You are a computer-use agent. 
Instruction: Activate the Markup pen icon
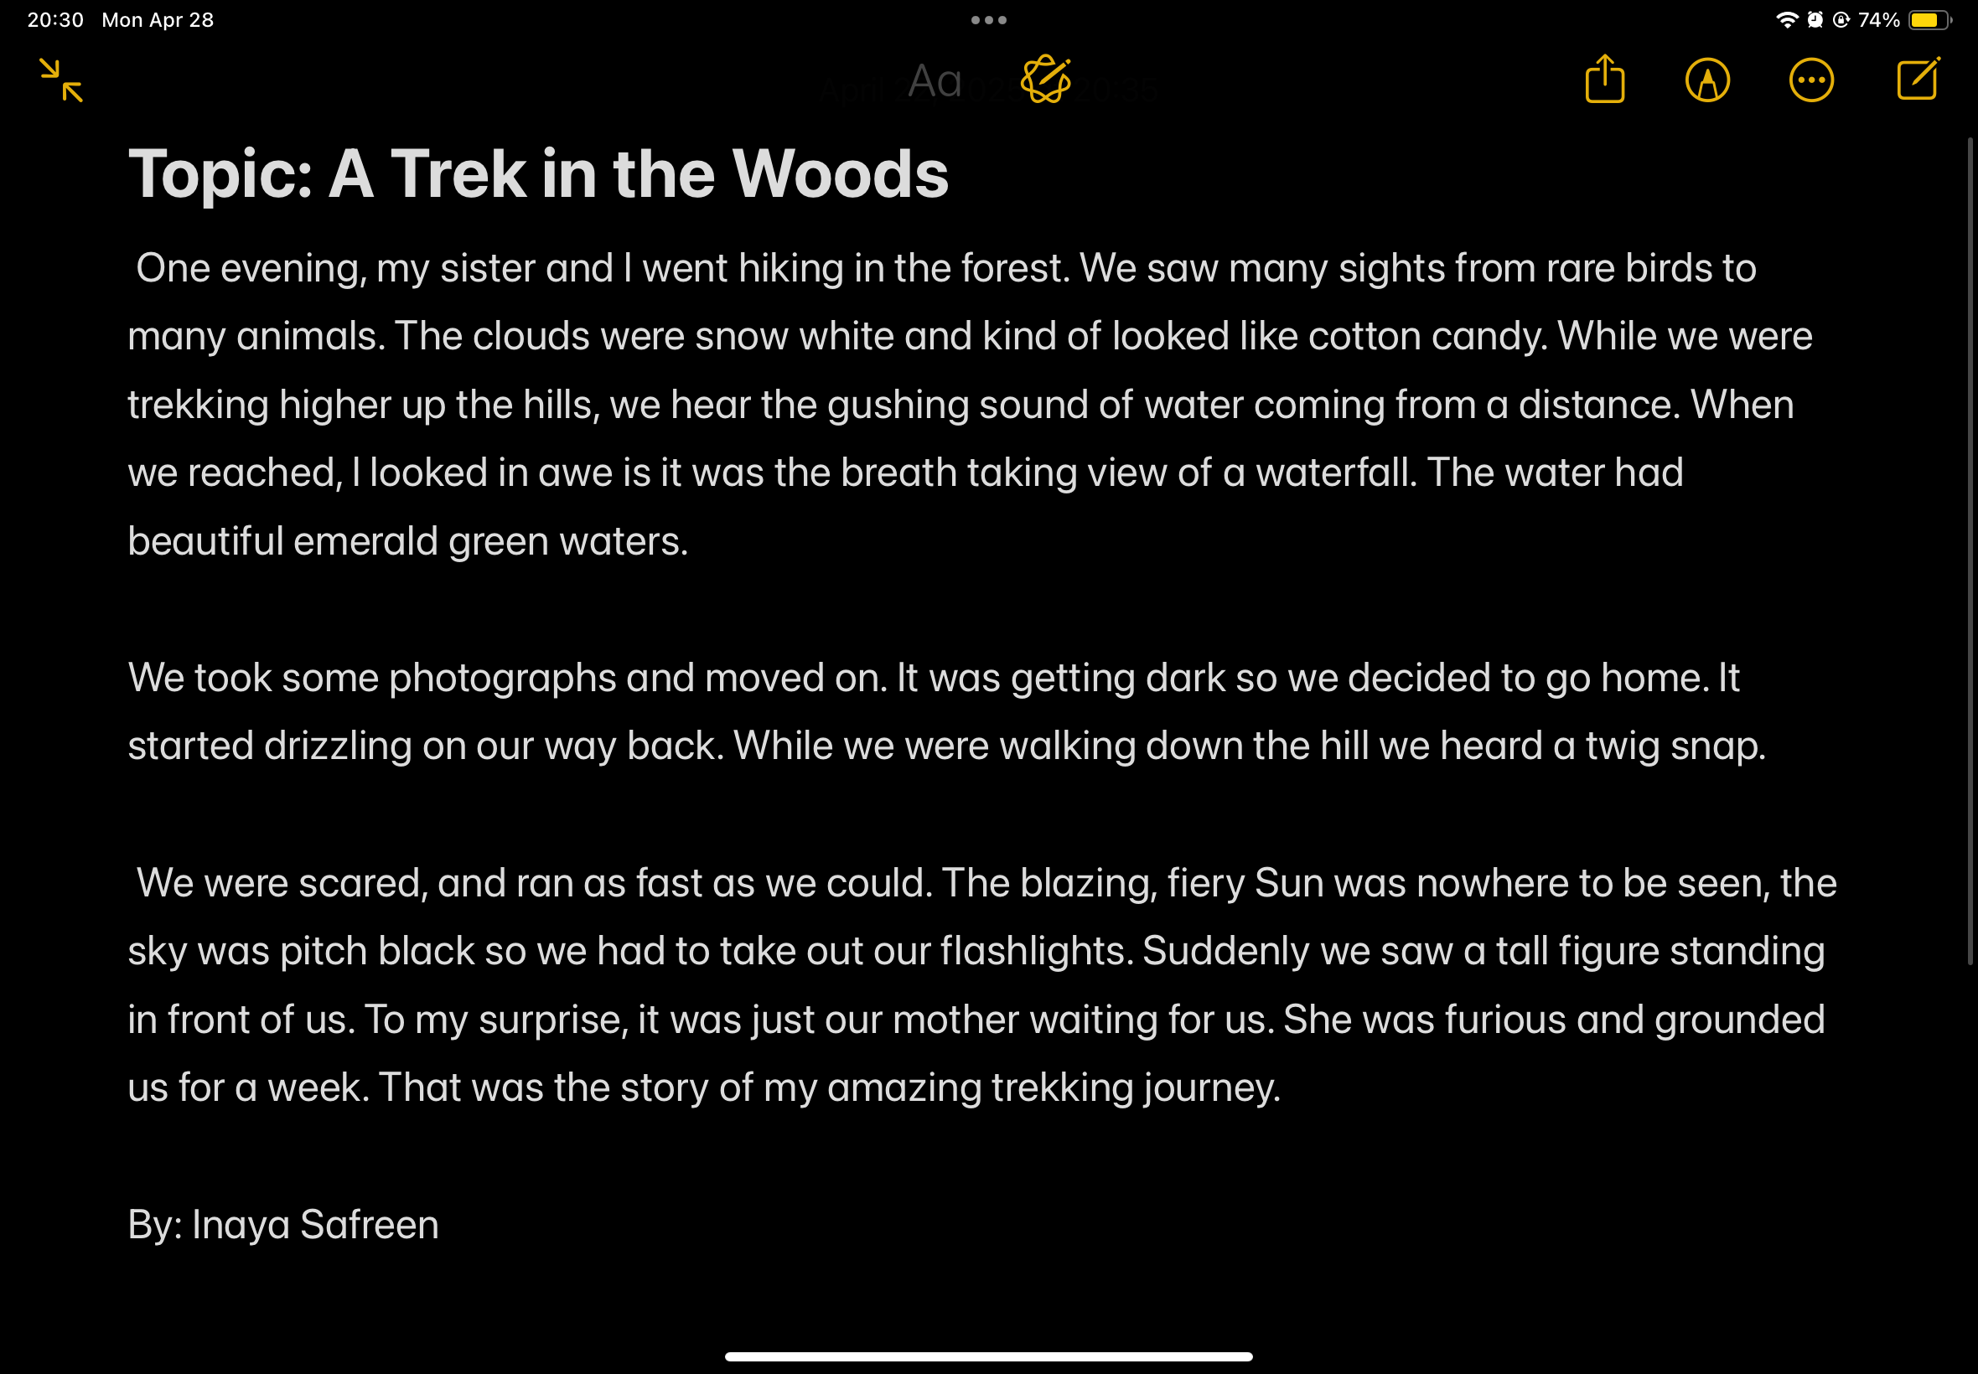click(x=1706, y=81)
